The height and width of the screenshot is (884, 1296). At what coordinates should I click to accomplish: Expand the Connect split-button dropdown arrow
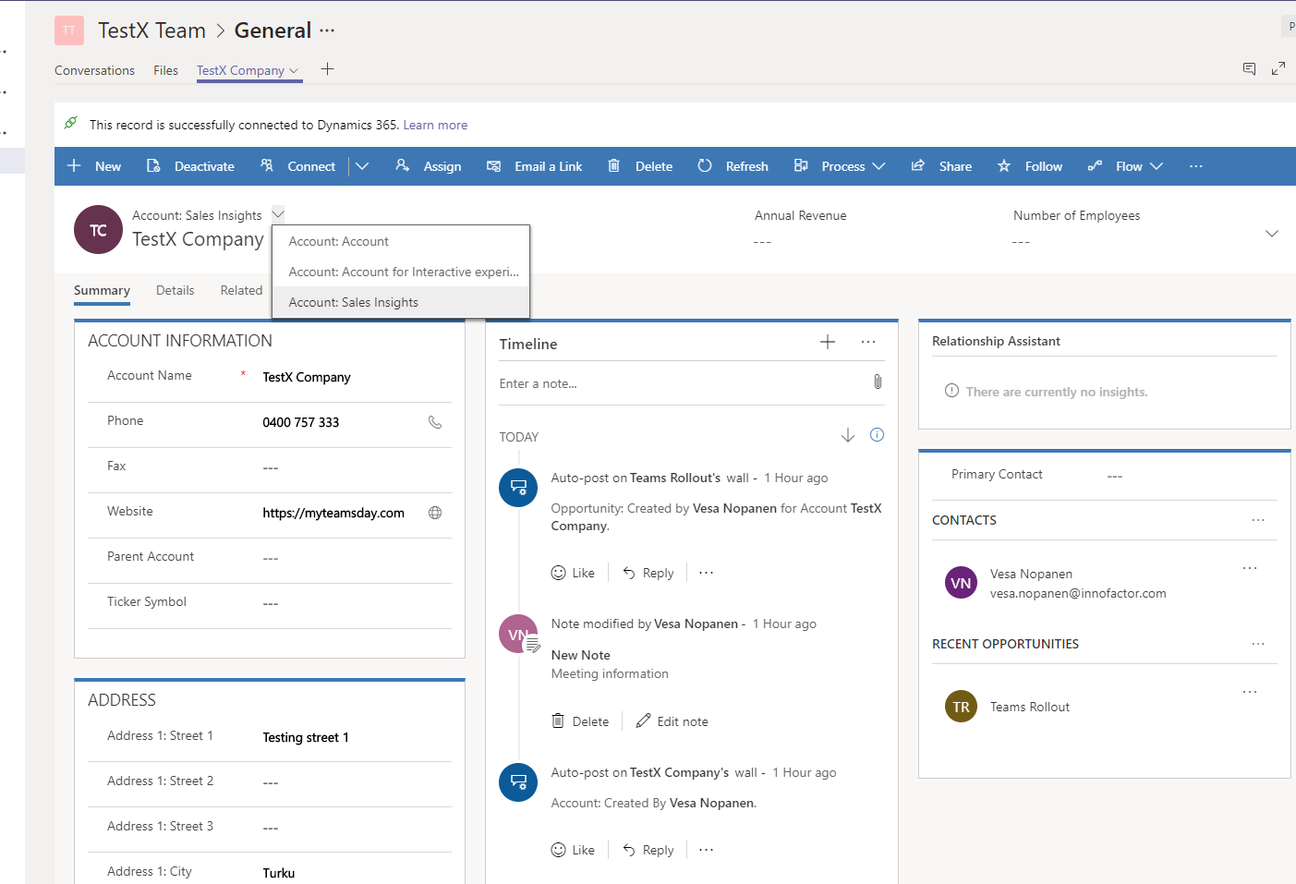(x=362, y=166)
